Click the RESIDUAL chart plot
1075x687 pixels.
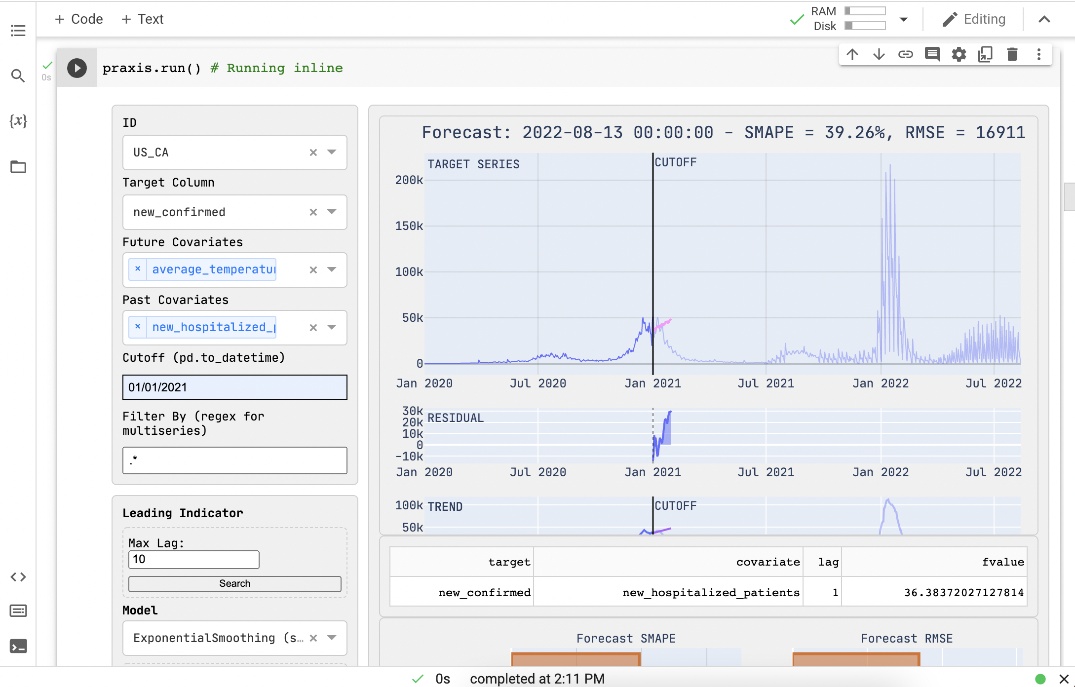[723, 436]
